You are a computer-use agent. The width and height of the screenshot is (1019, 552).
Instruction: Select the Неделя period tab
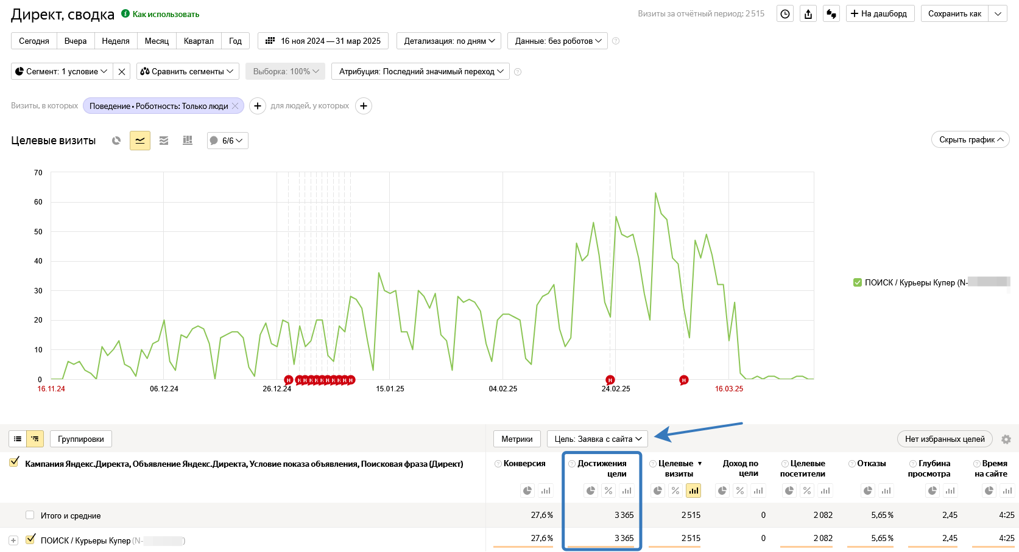click(x=116, y=41)
